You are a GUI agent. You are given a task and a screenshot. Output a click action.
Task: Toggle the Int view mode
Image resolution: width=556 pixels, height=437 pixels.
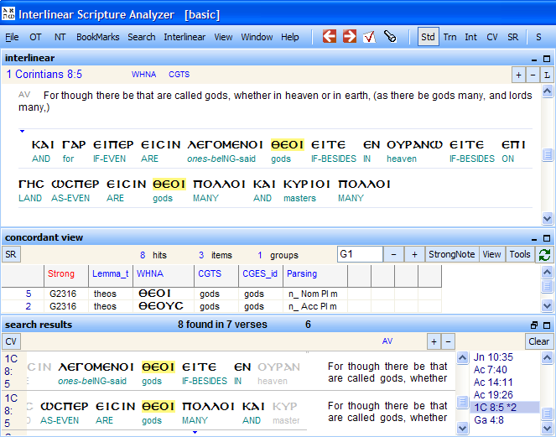point(471,37)
